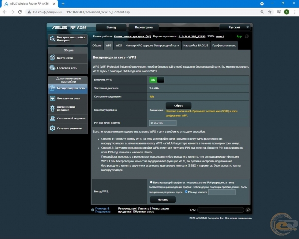
Task: Click the users icon next to App
Action: click(x=247, y=36)
